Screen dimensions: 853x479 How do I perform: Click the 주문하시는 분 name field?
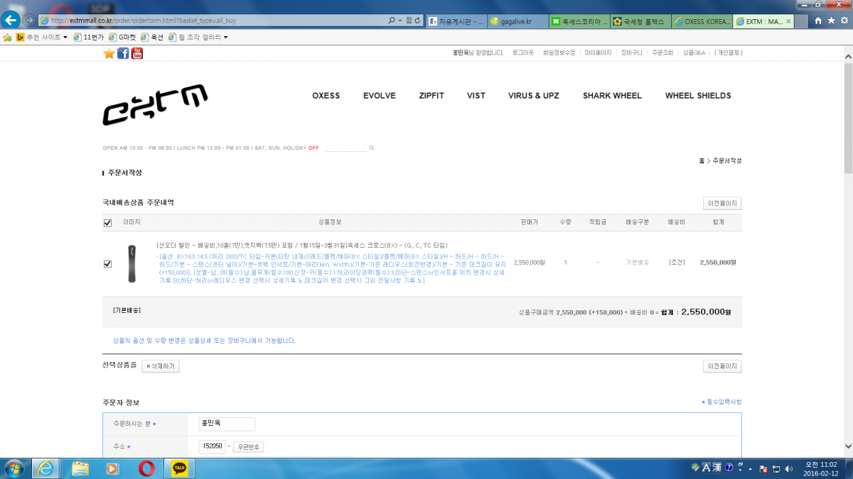click(x=227, y=424)
